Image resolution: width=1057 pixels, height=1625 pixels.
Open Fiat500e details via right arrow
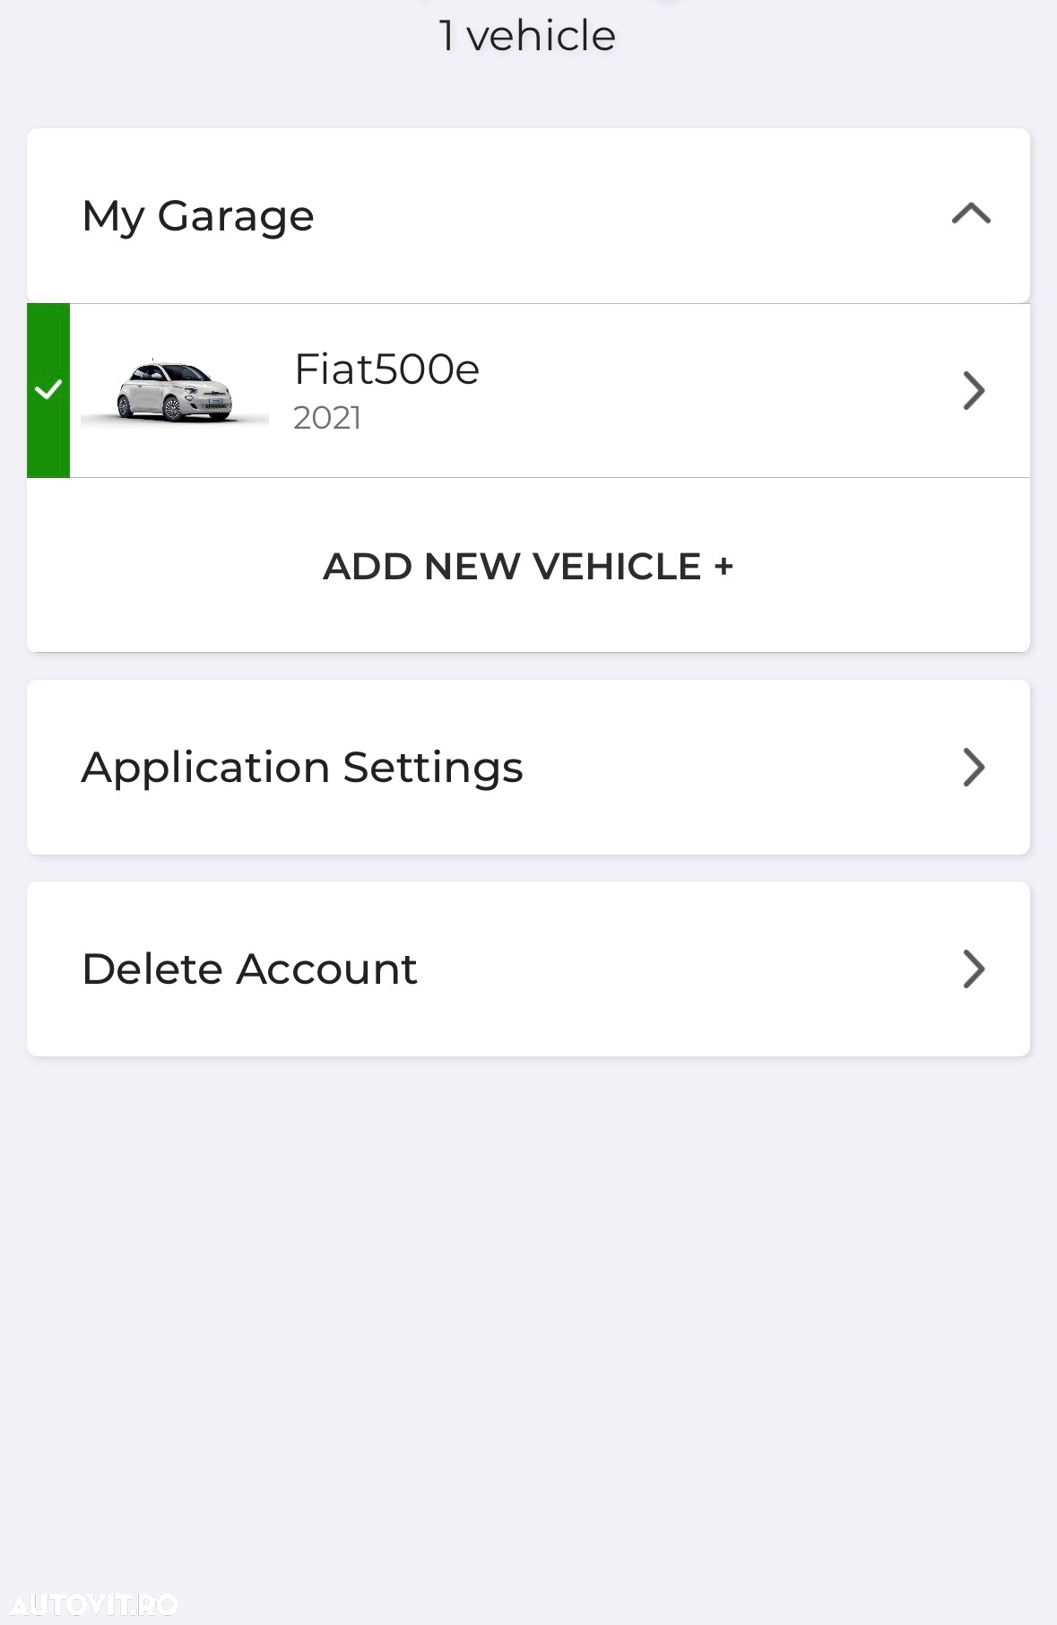(x=974, y=390)
